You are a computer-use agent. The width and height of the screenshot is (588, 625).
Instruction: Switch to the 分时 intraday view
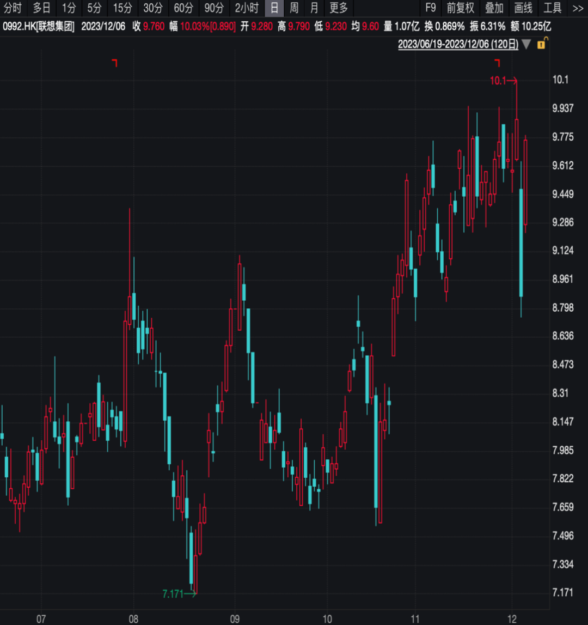click(x=13, y=8)
